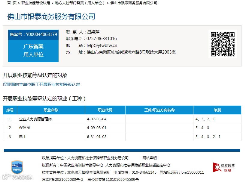Click heading 开展职业技能等级认定的职业（工种）
Image resolution: width=246 pixels, height=182 pixels.
[x=44, y=98]
